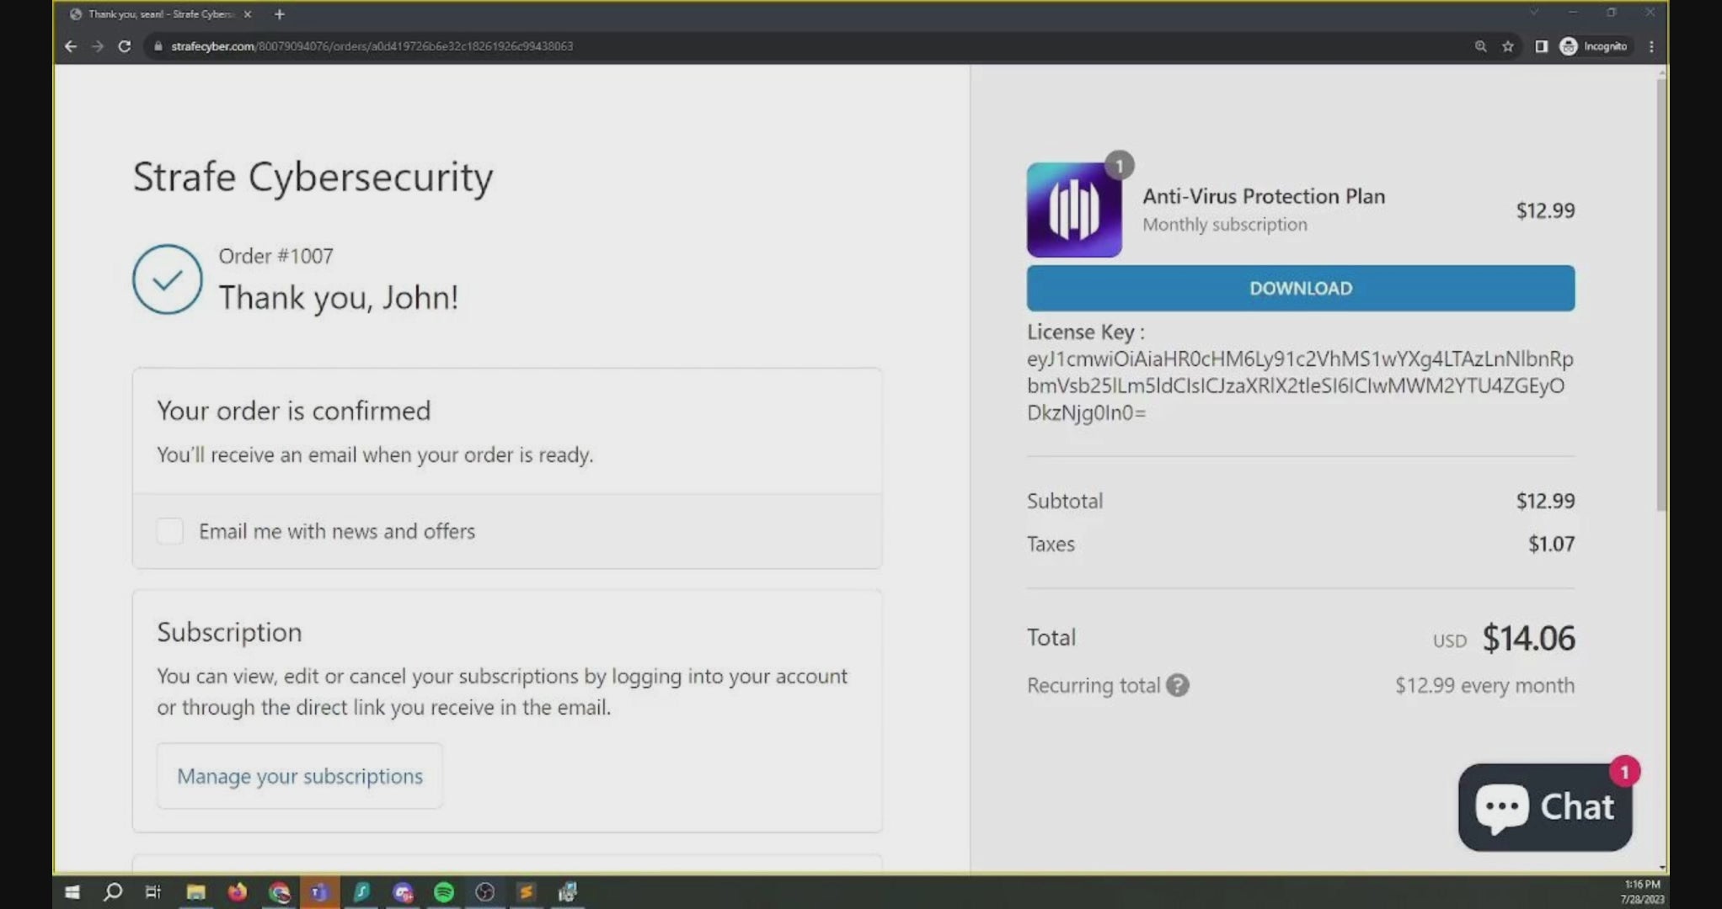Screen dimensions: 1722x909
Task: Open File Explorer from taskbar
Action: (195, 892)
